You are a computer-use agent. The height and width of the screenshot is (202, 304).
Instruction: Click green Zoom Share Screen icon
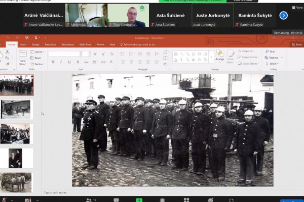(x=139, y=200)
